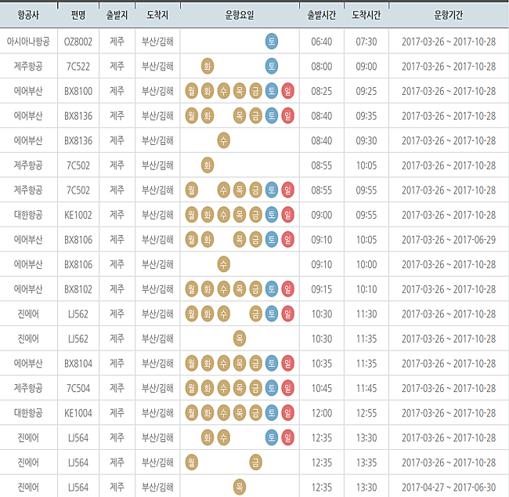Click the 운항기간 column header

tap(448, 15)
